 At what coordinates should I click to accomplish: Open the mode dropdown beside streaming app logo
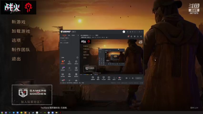coord(74,32)
